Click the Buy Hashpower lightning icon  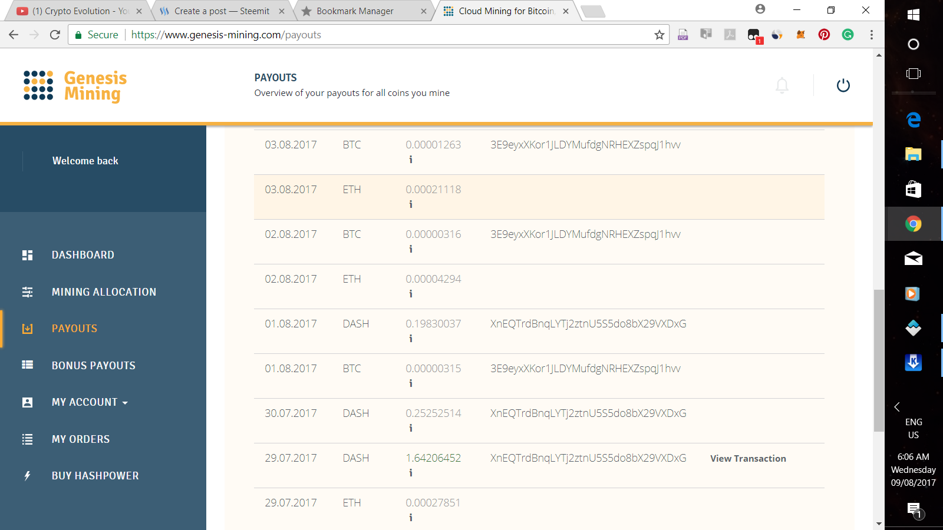pyautogui.click(x=27, y=476)
